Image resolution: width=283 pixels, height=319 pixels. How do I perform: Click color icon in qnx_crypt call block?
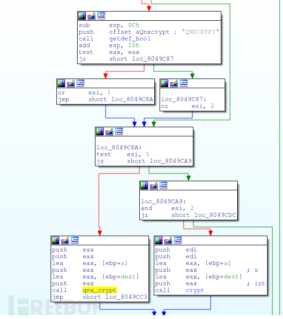pyautogui.click(x=55, y=240)
